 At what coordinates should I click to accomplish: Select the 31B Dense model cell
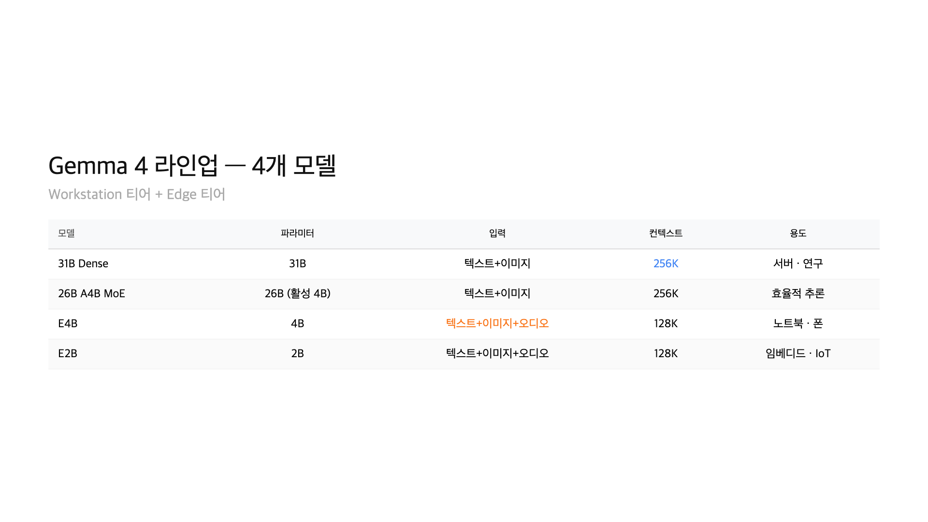83,263
